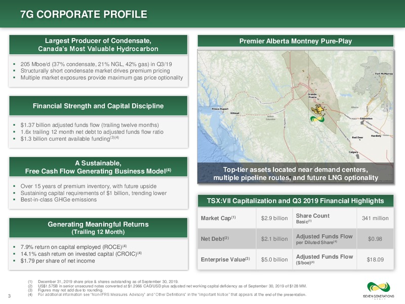405x304 pixels.
Task: Select 'Financial Strength and Capital Discipline' header
Action: [x=98, y=106]
